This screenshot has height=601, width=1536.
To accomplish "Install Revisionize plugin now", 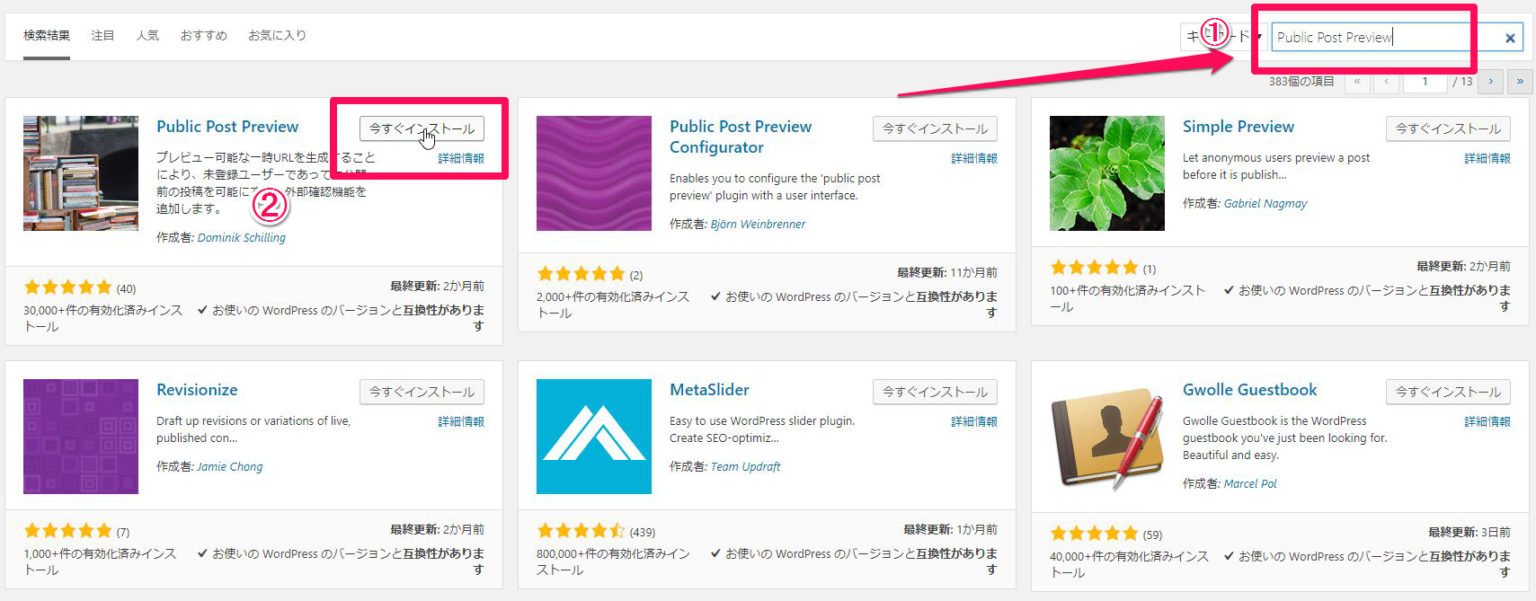I will [x=422, y=392].
